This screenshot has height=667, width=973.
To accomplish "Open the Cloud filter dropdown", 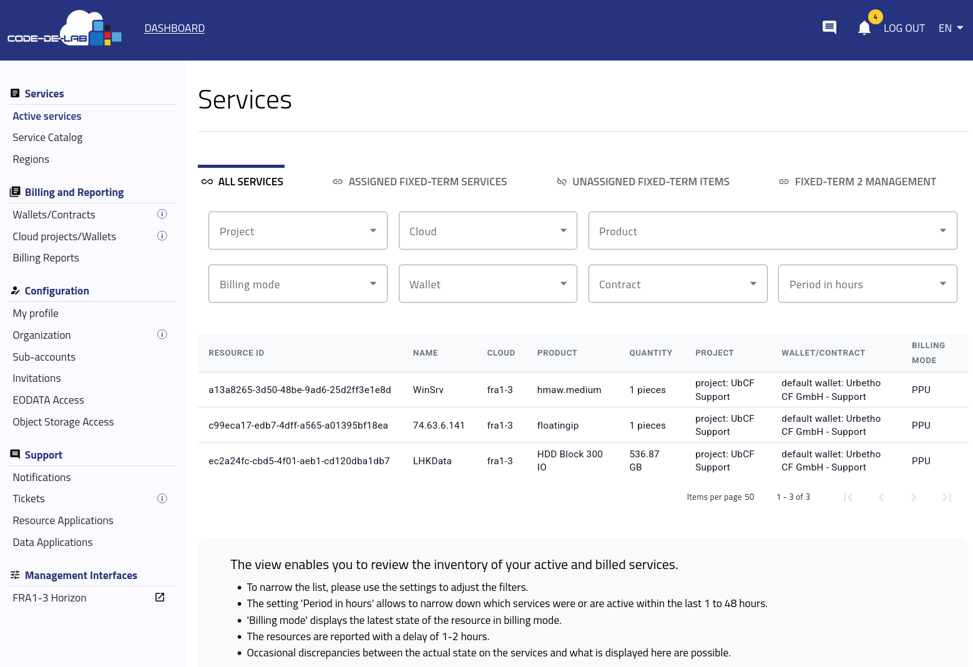I will 488,231.
